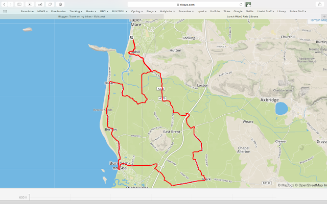Click the Mapbox attribution link

point(286,185)
